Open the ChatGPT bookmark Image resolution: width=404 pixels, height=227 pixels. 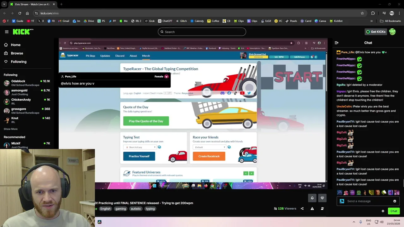coord(165,21)
